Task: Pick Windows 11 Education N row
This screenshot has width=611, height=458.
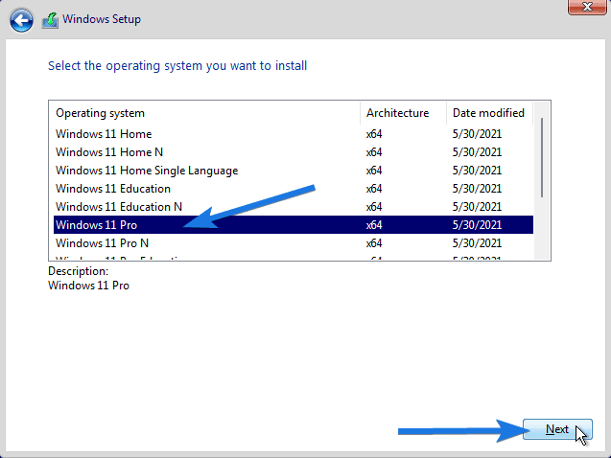Action: 294,207
